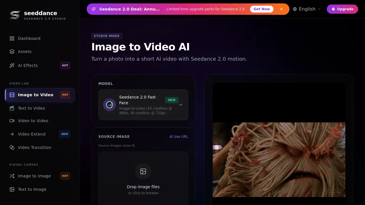
Task: Click the HOT badge next to AI Effects
Action: pyautogui.click(x=65, y=65)
